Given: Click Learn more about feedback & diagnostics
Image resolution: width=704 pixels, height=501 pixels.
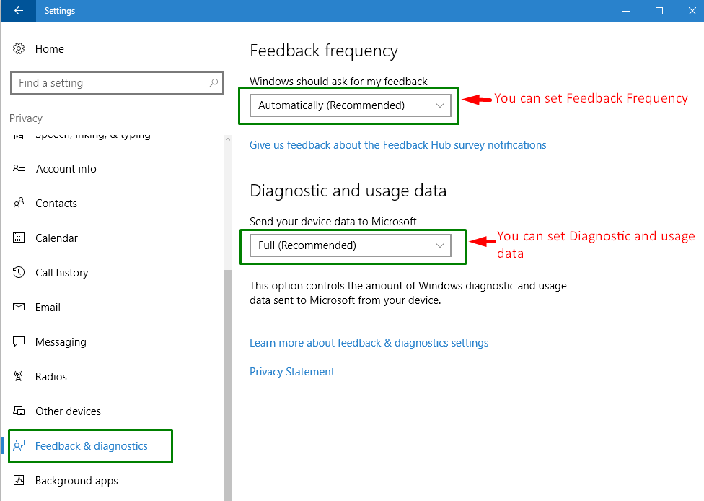Looking at the screenshot, I should click(369, 343).
